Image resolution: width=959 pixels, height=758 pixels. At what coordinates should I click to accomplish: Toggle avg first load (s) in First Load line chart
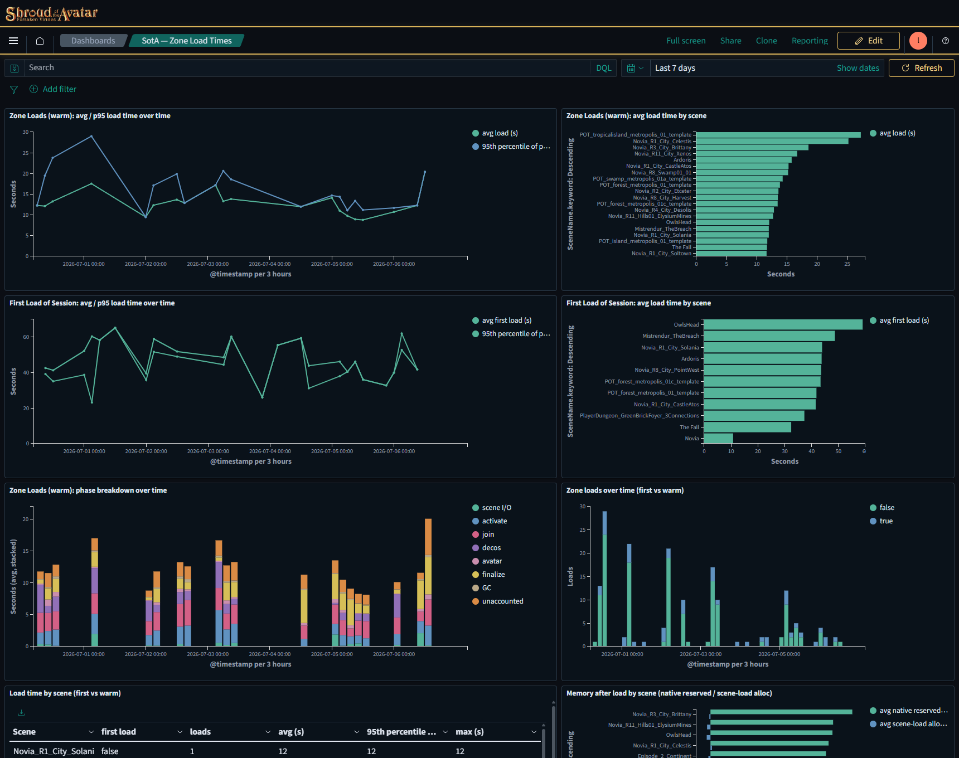coord(502,320)
